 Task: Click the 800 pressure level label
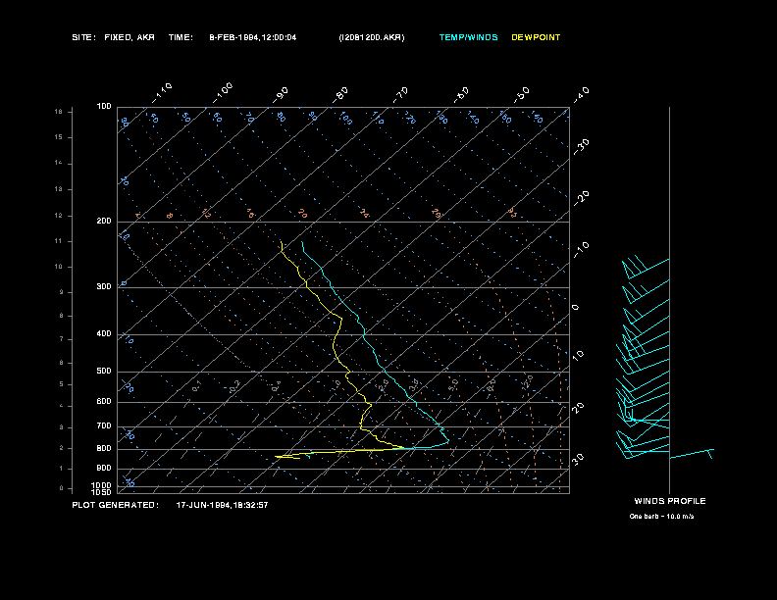tap(104, 448)
